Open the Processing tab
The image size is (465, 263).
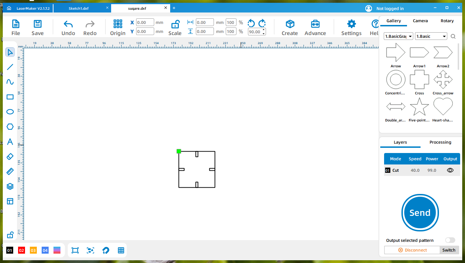[x=440, y=142]
